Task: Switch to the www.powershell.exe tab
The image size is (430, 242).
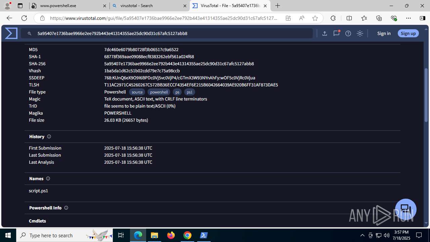Action: click(69, 6)
